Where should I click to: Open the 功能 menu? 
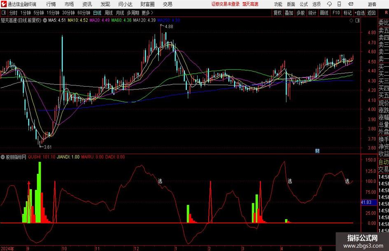278,4
